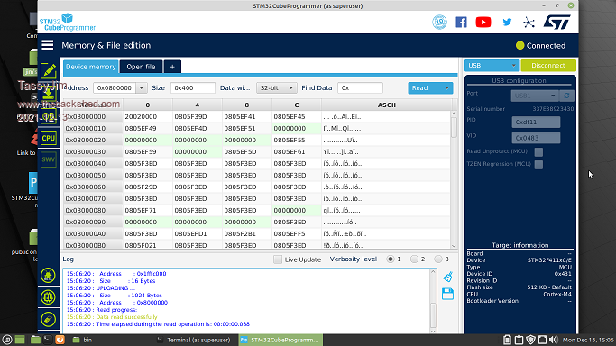Clear the log with the broom icon
616x346 pixels.
tap(448, 277)
